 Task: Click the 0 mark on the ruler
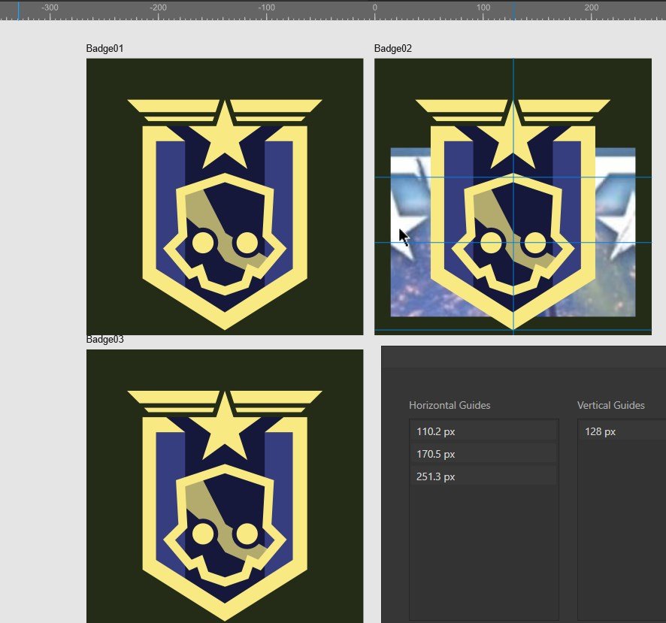click(x=374, y=8)
